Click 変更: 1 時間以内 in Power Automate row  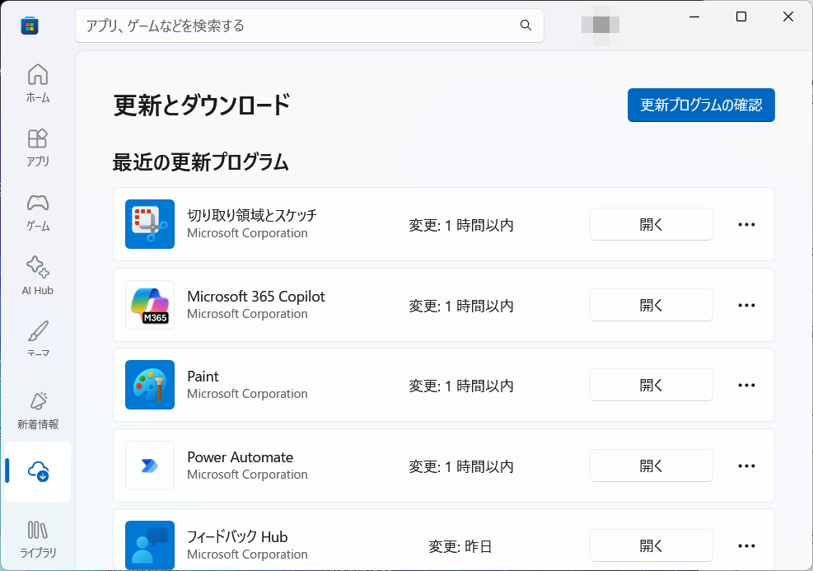461,466
